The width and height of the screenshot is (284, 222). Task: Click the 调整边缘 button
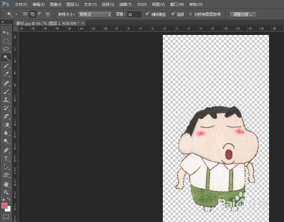[x=243, y=14]
